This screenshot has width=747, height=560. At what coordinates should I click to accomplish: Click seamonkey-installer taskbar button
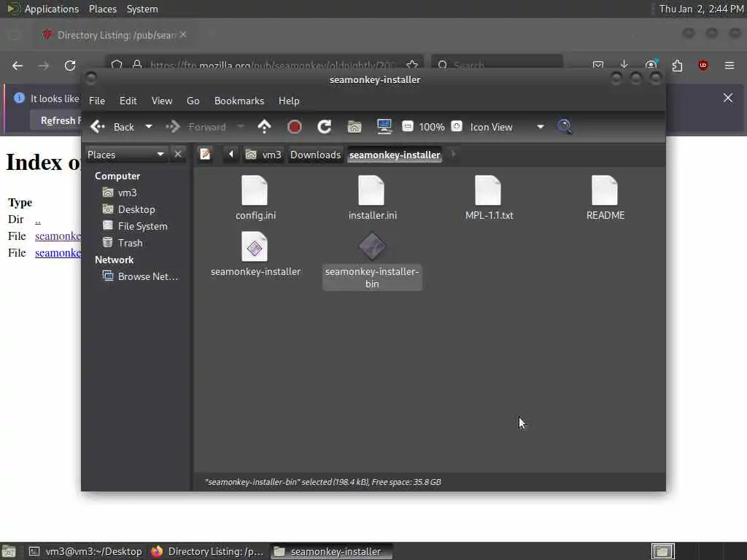click(x=330, y=551)
